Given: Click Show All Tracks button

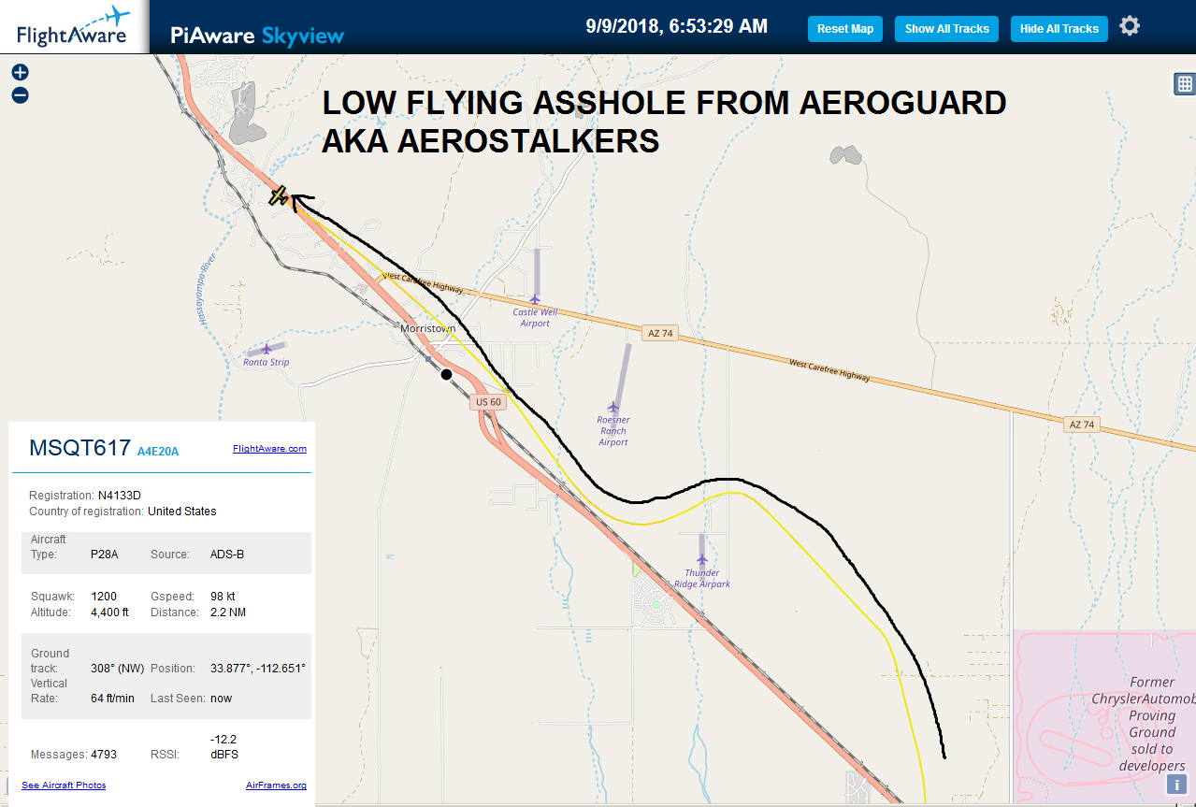Looking at the screenshot, I should pyautogui.click(x=946, y=29).
